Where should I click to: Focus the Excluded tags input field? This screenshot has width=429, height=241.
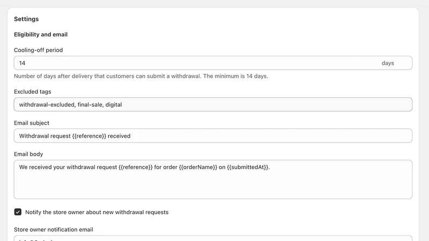coord(213,104)
